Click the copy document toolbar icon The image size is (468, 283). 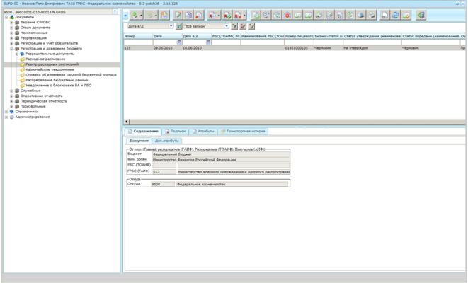tap(188, 15)
